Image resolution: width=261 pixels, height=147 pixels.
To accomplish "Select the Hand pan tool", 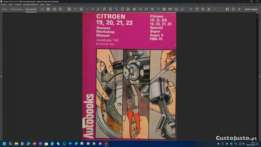I will (x=197, y=9).
